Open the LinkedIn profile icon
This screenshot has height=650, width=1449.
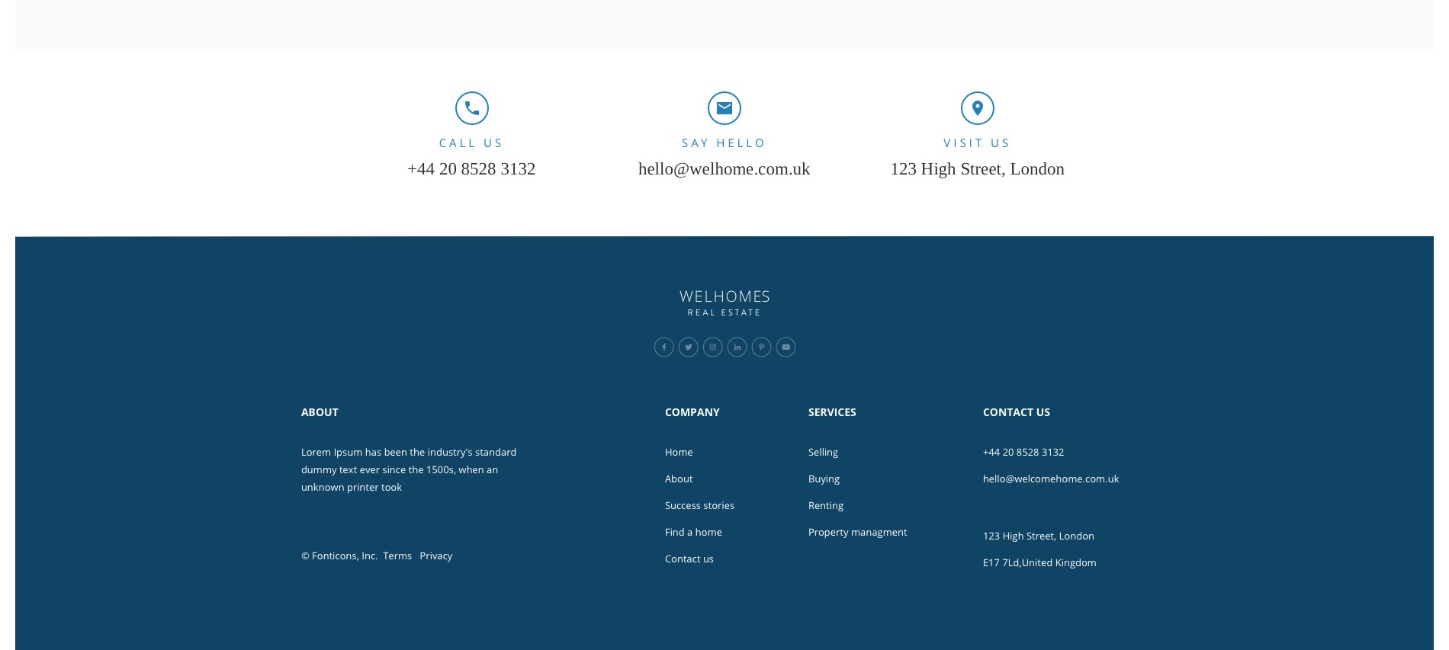(737, 347)
